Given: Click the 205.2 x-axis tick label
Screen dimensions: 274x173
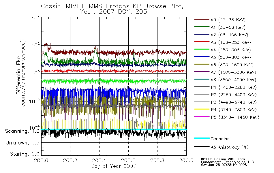Looking at the screenshot, I should (x=70, y=160).
